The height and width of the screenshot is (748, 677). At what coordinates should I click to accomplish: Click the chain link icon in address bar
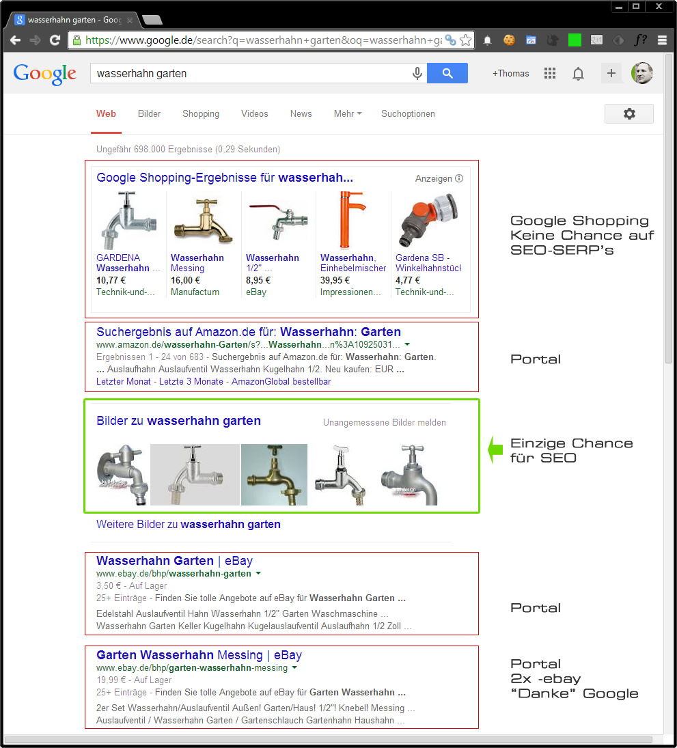point(450,40)
